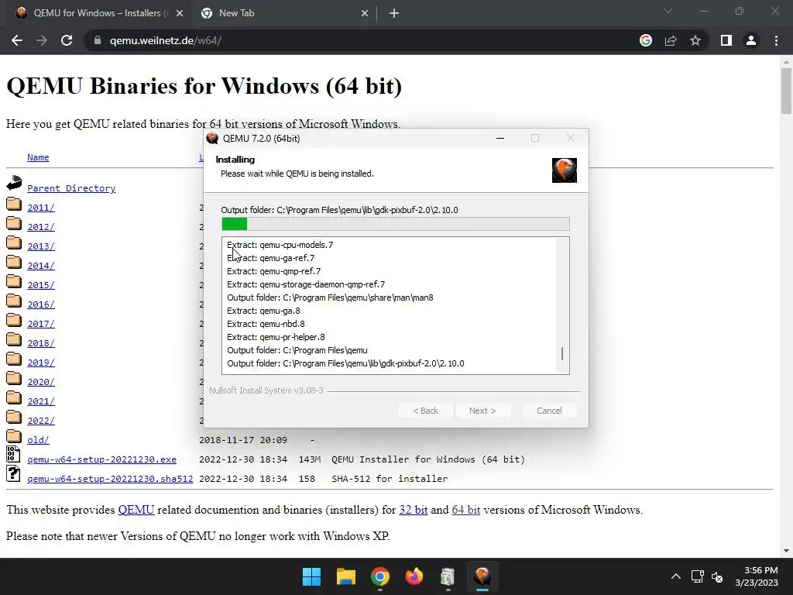This screenshot has height=595, width=793.
Task: Click folder icon beside 2020/
Action: [14, 378]
